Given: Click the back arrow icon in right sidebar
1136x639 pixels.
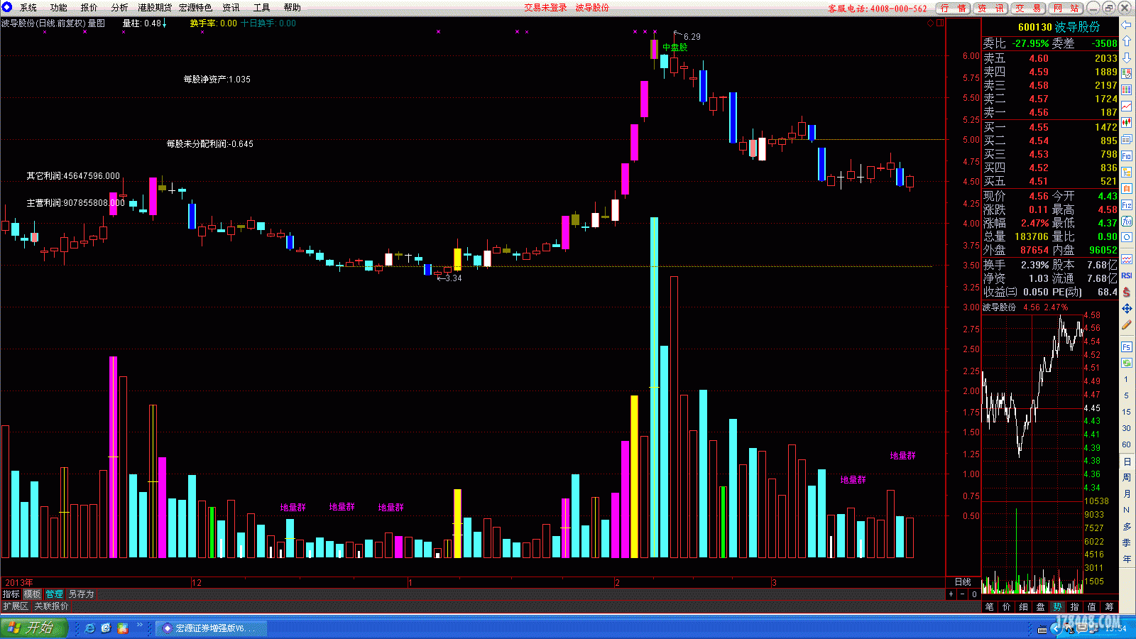Looking at the screenshot, I should pyautogui.click(x=1127, y=26).
